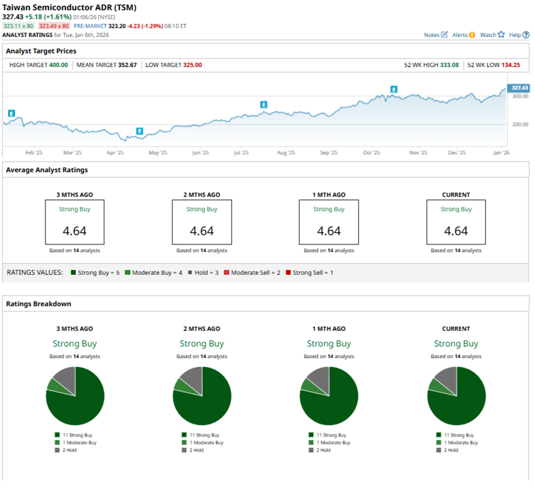
Task: Click the earnings marker near July '25
Action: [264, 104]
